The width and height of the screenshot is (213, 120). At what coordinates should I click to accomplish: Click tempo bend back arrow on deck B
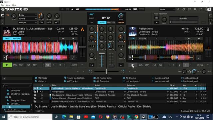(189, 39)
